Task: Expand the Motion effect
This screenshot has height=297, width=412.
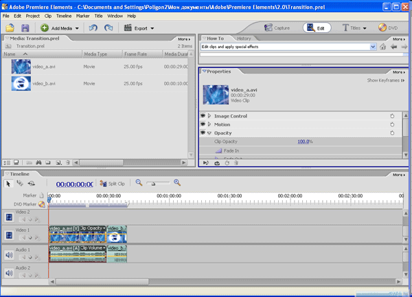Action: (209, 124)
